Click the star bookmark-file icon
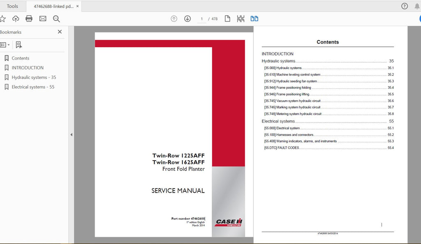421x244 pixels. click(x=2, y=18)
